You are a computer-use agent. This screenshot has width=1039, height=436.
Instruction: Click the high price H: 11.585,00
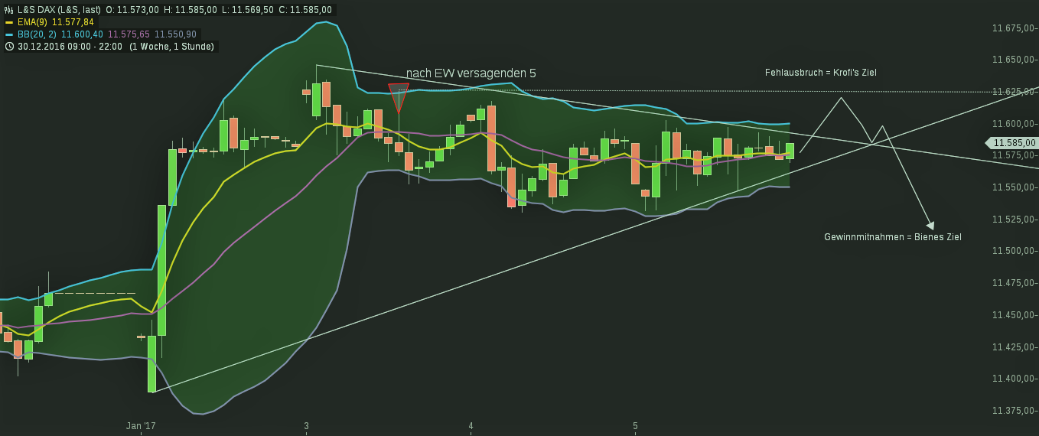click(x=191, y=10)
